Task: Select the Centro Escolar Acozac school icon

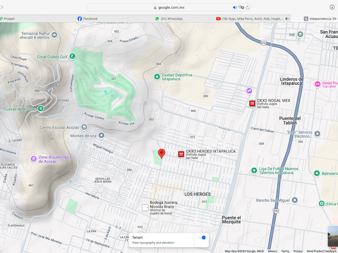Action: point(84,127)
